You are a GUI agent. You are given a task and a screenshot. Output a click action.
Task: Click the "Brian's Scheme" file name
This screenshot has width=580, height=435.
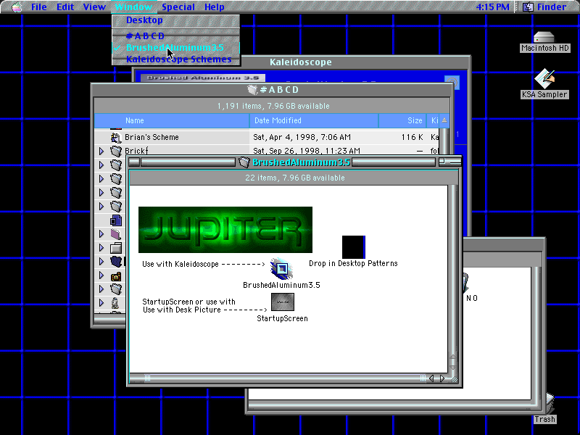pos(152,137)
